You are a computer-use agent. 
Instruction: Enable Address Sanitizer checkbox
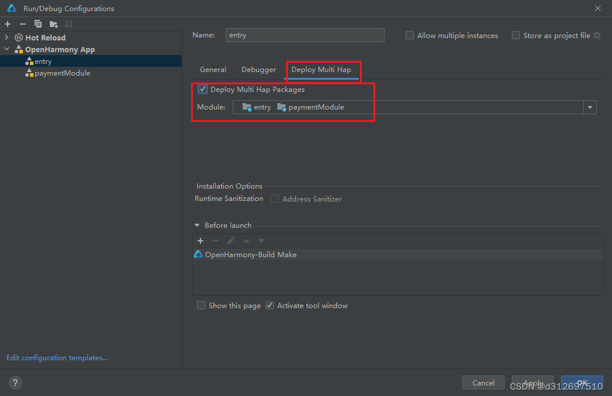275,199
